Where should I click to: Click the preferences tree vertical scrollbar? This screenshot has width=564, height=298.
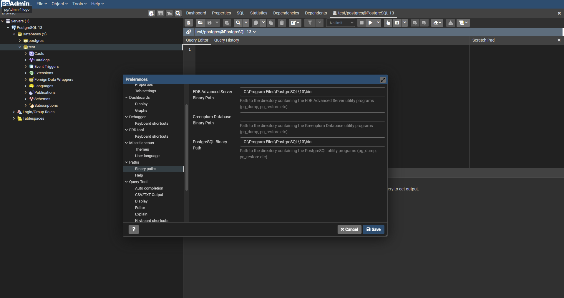pyautogui.click(x=187, y=147)
